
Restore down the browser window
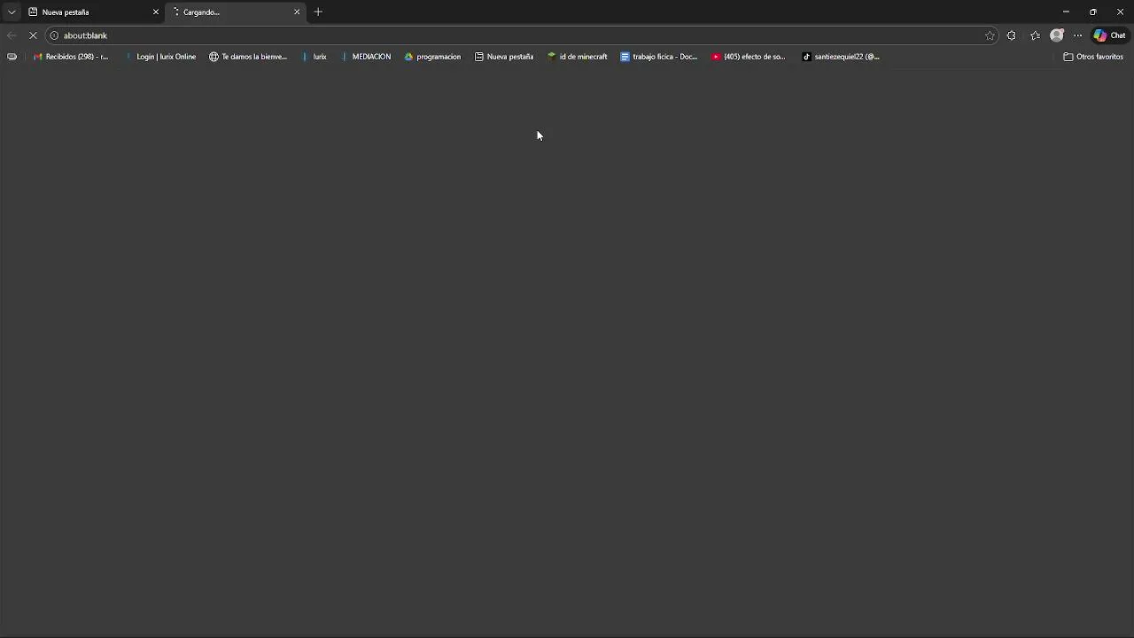point(1093,12)
